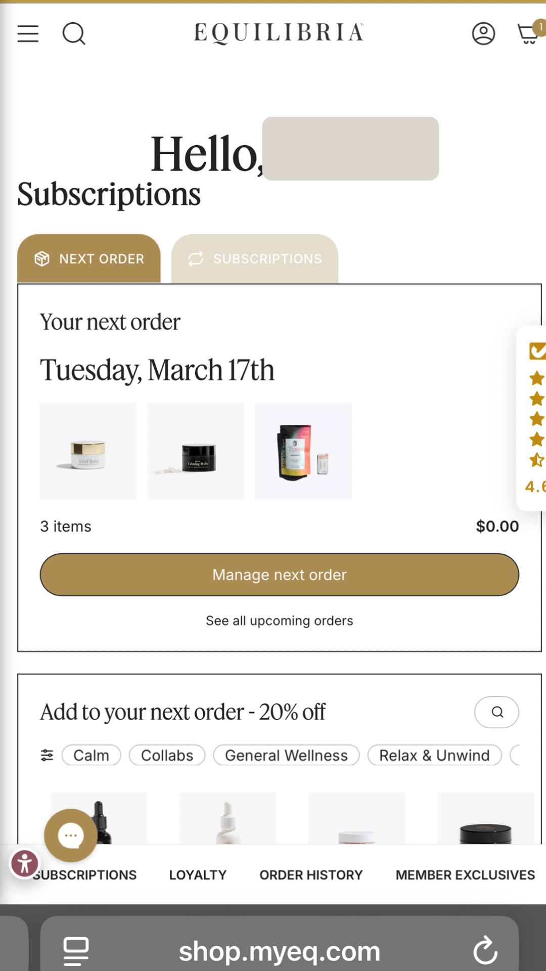Switch to the Next Order tab

click(x=89, y=258)
